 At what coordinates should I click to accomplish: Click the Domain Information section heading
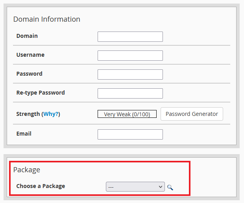click(46, 19)
